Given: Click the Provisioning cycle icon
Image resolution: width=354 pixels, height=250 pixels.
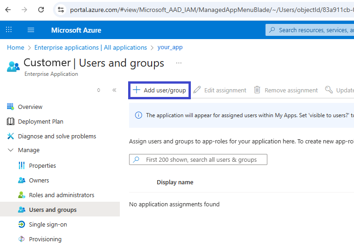Looking at the screenshot, I should coord(22,239).
